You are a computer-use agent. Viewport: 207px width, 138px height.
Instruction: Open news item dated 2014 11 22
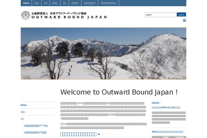pyautogui.click(x=166, y=108)
